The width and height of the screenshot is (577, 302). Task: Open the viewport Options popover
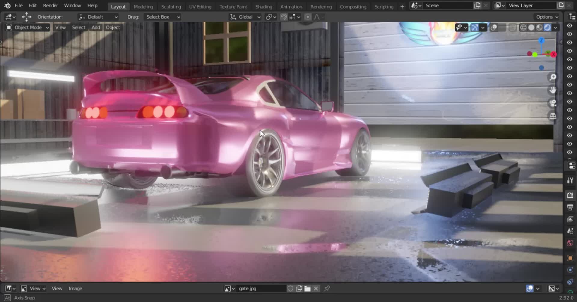coord(547,17)
